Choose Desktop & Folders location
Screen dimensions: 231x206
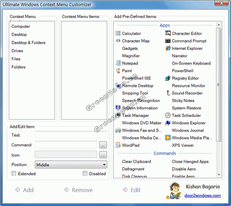tap(29, 42)
